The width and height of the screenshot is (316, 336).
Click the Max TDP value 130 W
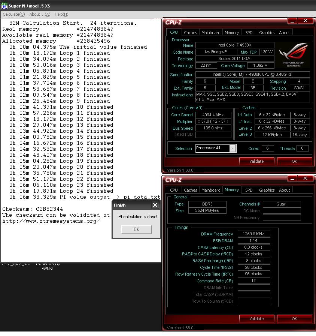click(267, 52)
